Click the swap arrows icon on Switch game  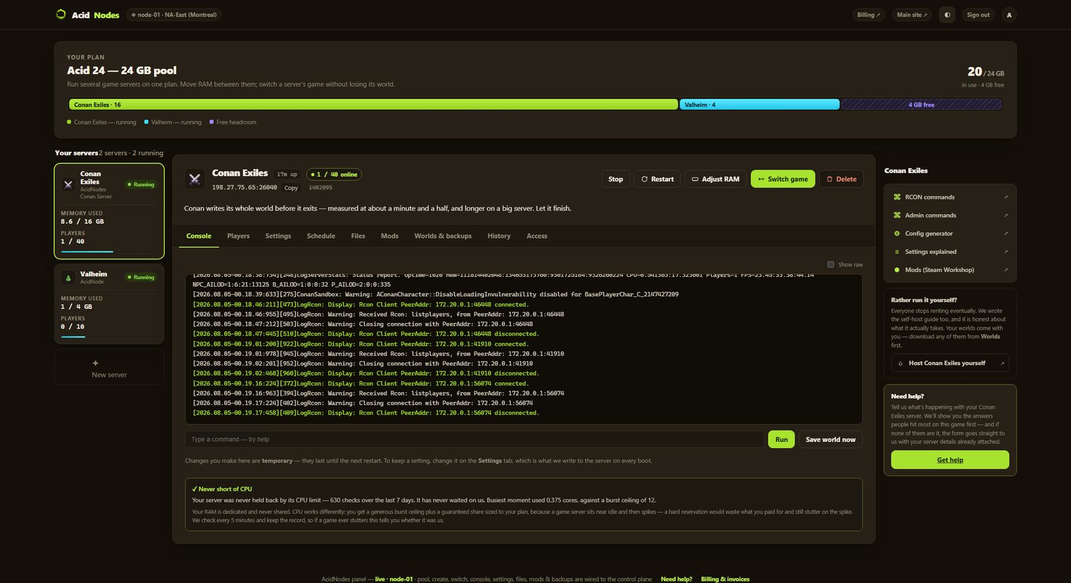tap(761, 179)
